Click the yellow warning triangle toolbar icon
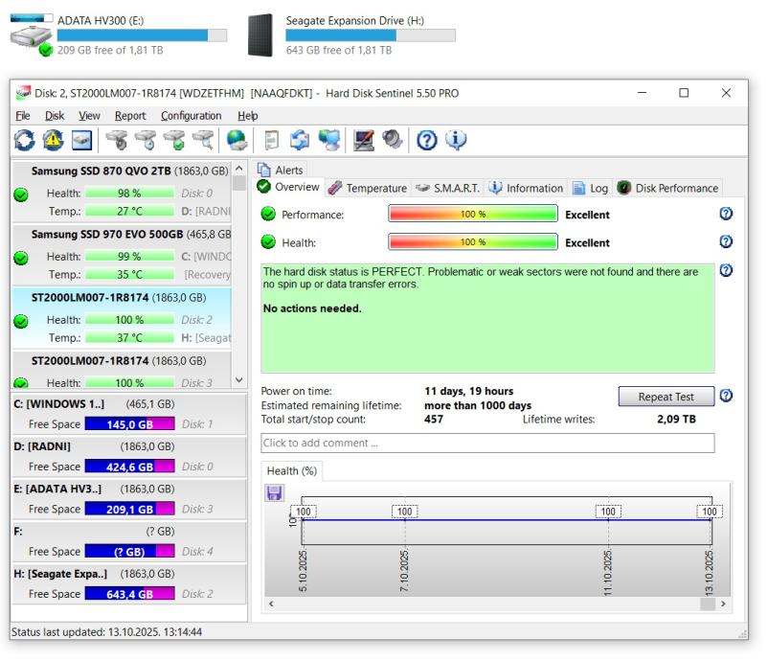The height and width of the screenshot is (661, 768). pyautogui.click(x=54, y=142)
